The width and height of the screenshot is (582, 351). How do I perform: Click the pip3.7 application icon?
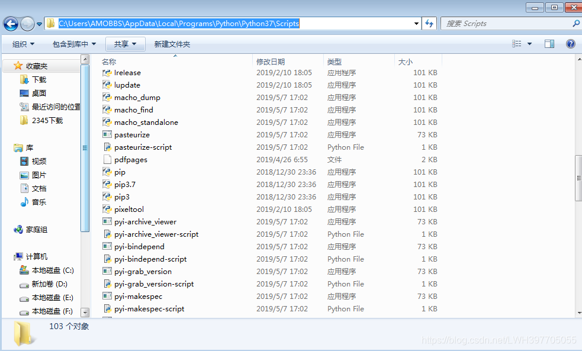pyautogui.click(x=107, y=185)
